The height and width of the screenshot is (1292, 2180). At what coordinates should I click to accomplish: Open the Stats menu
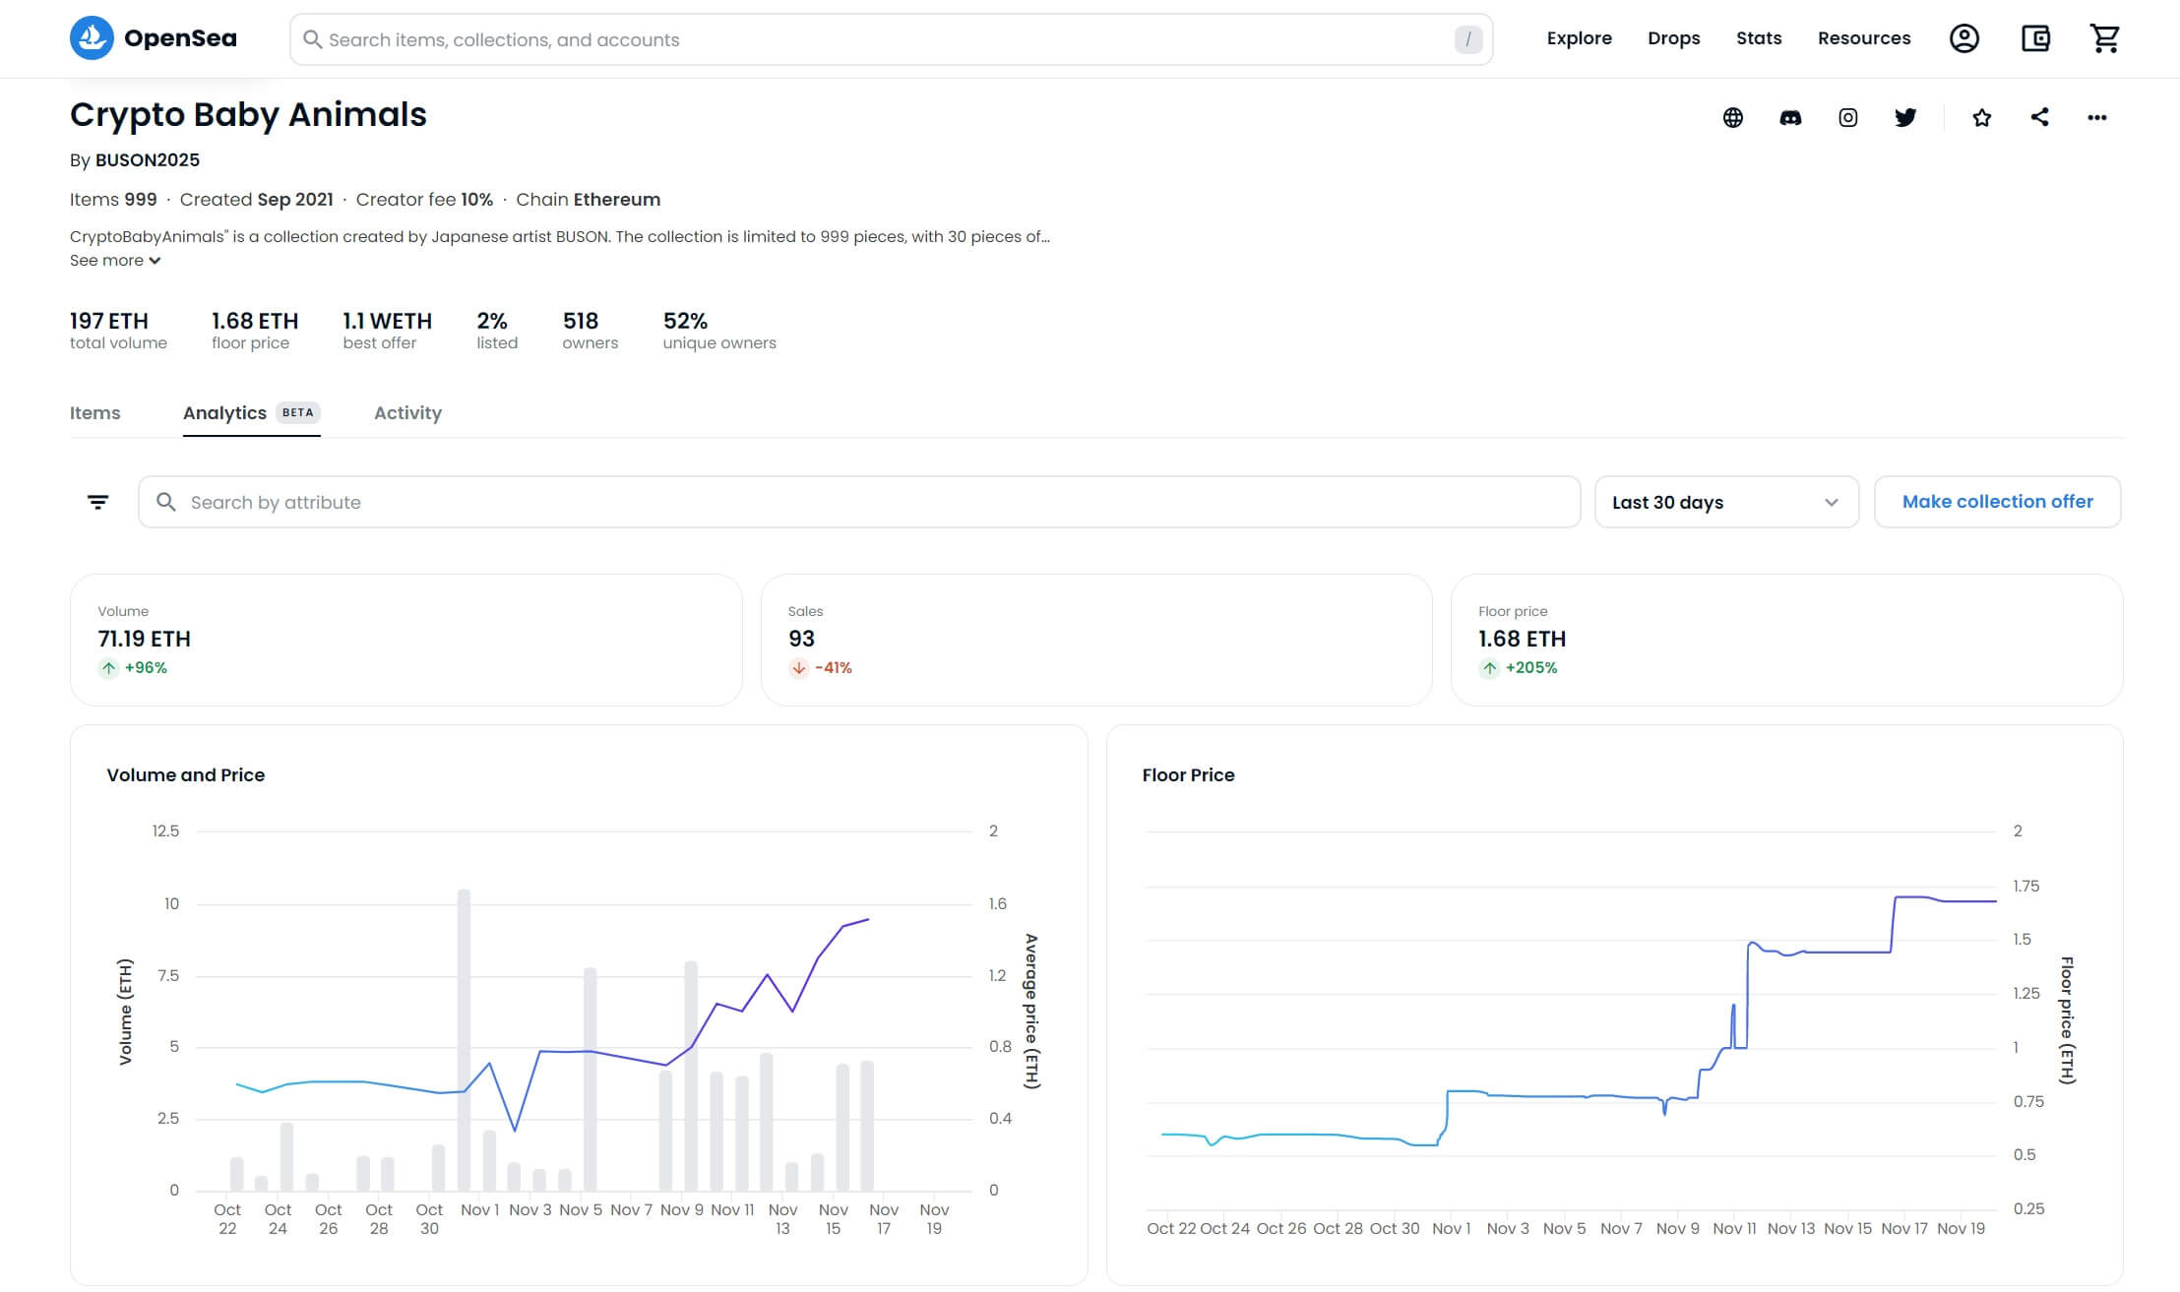(x=1759, y=38)
